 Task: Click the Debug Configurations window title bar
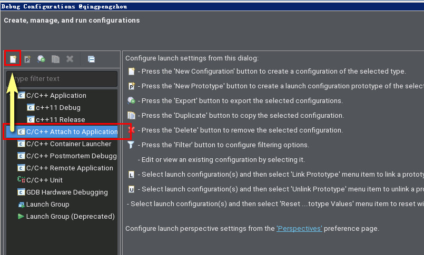211,6
